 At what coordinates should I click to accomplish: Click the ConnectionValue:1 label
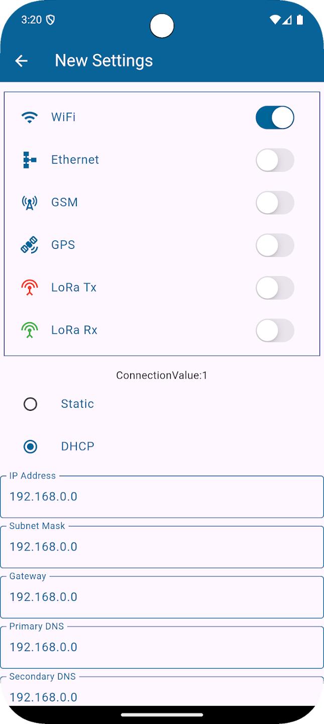coord(161,375)
